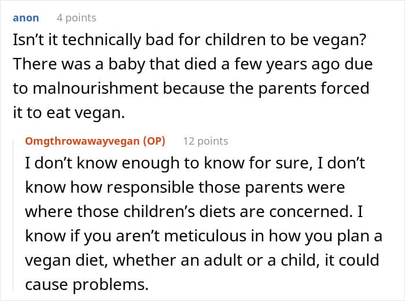The width and height of the screenshot is (405, 301).
Task: Click the line 'it to eat vegan.'
Action: click(68, 113)
